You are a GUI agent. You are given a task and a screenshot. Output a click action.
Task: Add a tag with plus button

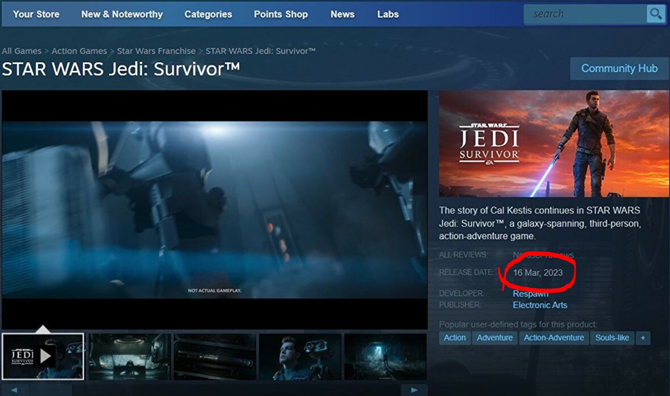pyautogui.click(x=643, y=338)
